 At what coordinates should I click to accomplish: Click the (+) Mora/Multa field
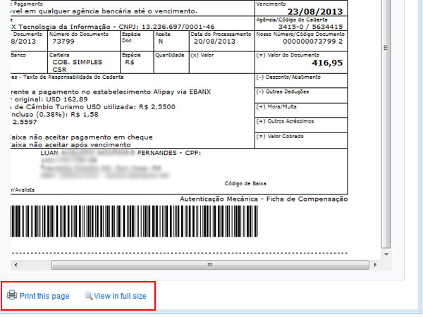301,111
